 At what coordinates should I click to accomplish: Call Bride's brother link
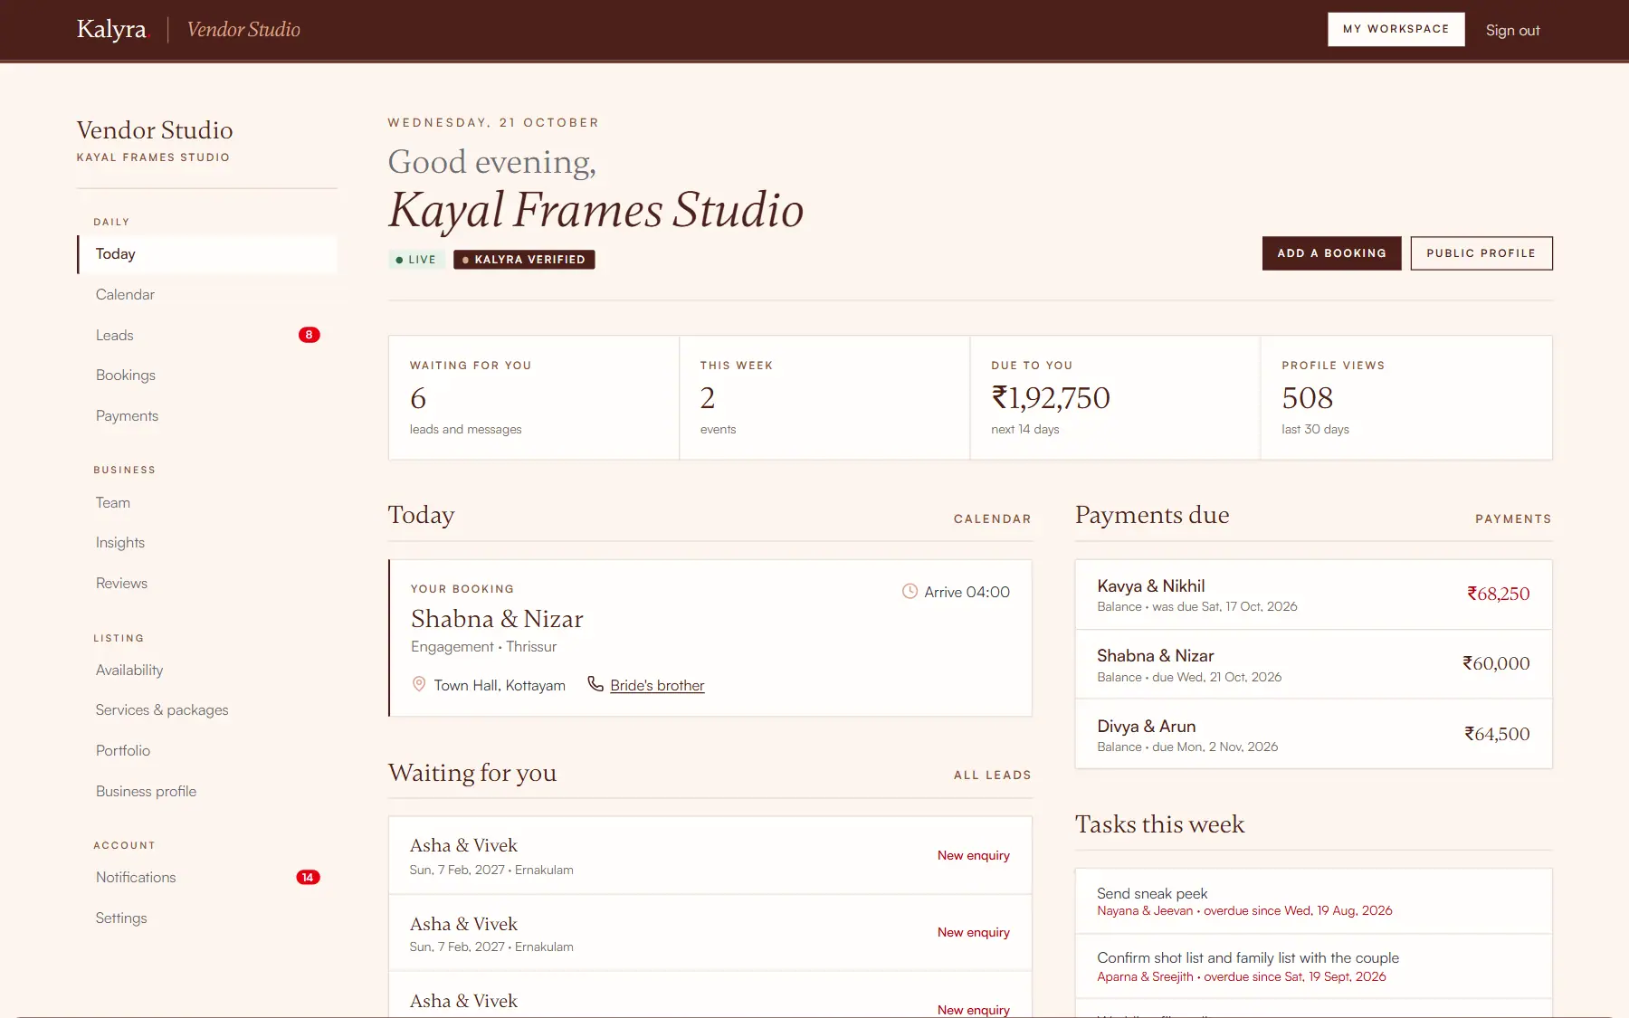pyautogui.click(x=657, y=685)
